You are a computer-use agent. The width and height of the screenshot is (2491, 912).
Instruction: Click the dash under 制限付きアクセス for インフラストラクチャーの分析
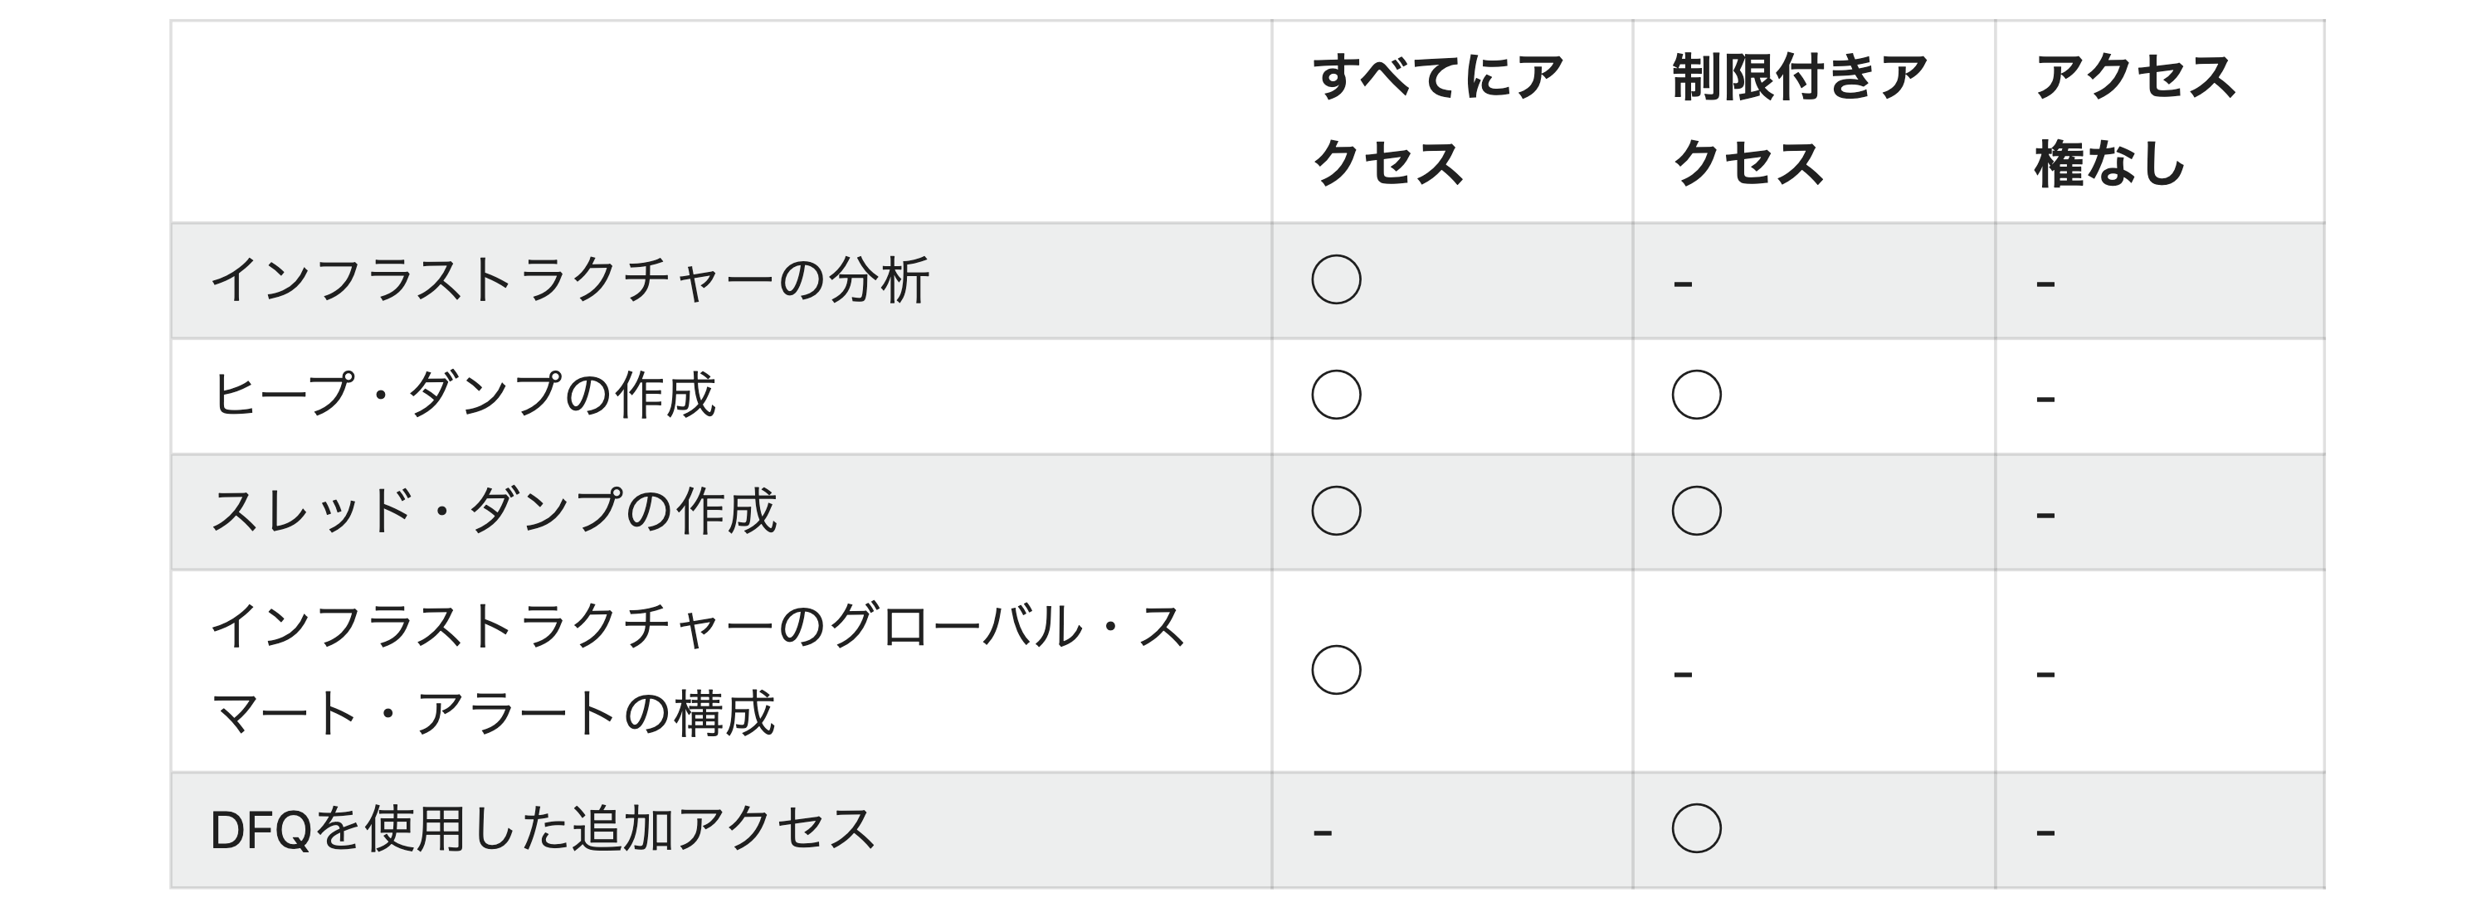1683,284
